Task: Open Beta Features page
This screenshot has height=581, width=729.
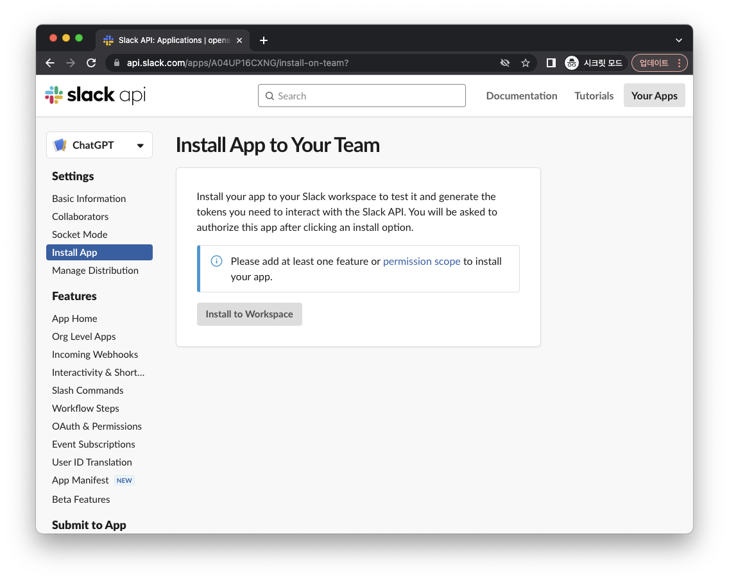Action: (x=81, y=500)
